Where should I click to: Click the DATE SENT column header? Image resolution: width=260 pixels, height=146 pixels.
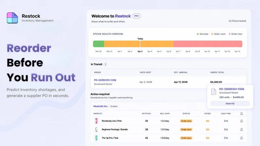pyautogui.click(x=145, y=72)
